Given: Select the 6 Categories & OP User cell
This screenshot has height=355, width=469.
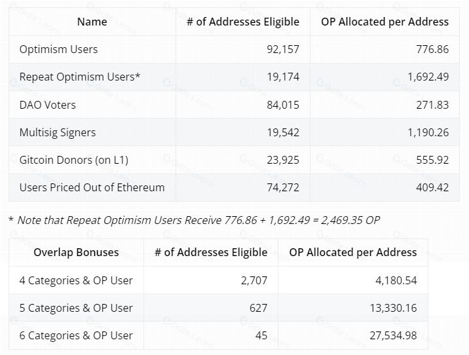Looking at the screenshot, I should click(76, 335).
